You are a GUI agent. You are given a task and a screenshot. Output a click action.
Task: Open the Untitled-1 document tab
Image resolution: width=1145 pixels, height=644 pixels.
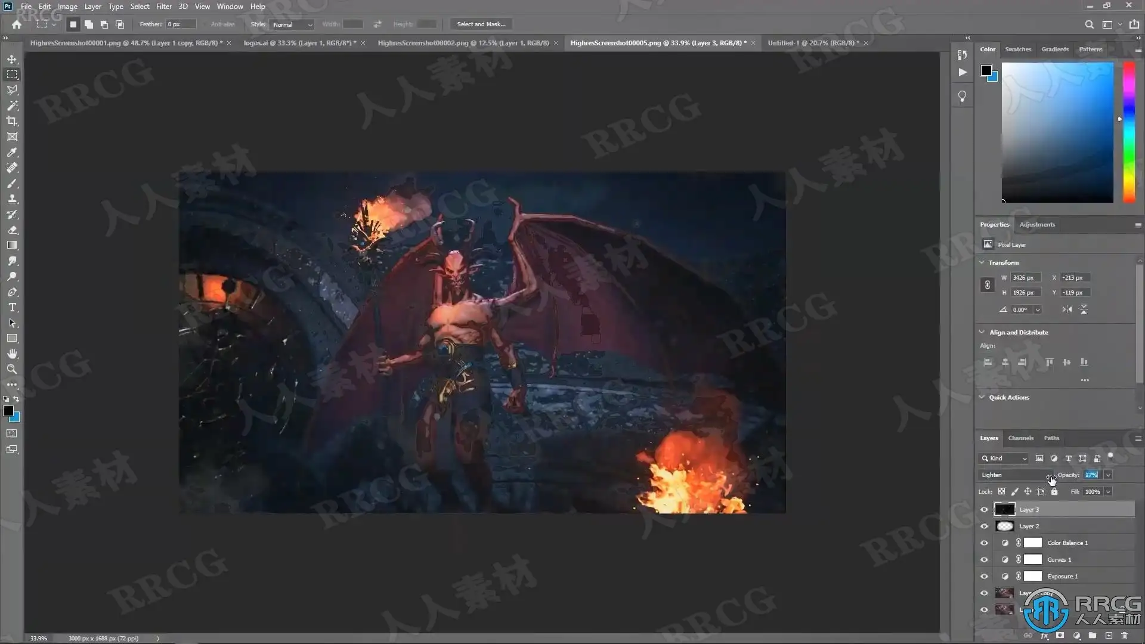[813, 43]
